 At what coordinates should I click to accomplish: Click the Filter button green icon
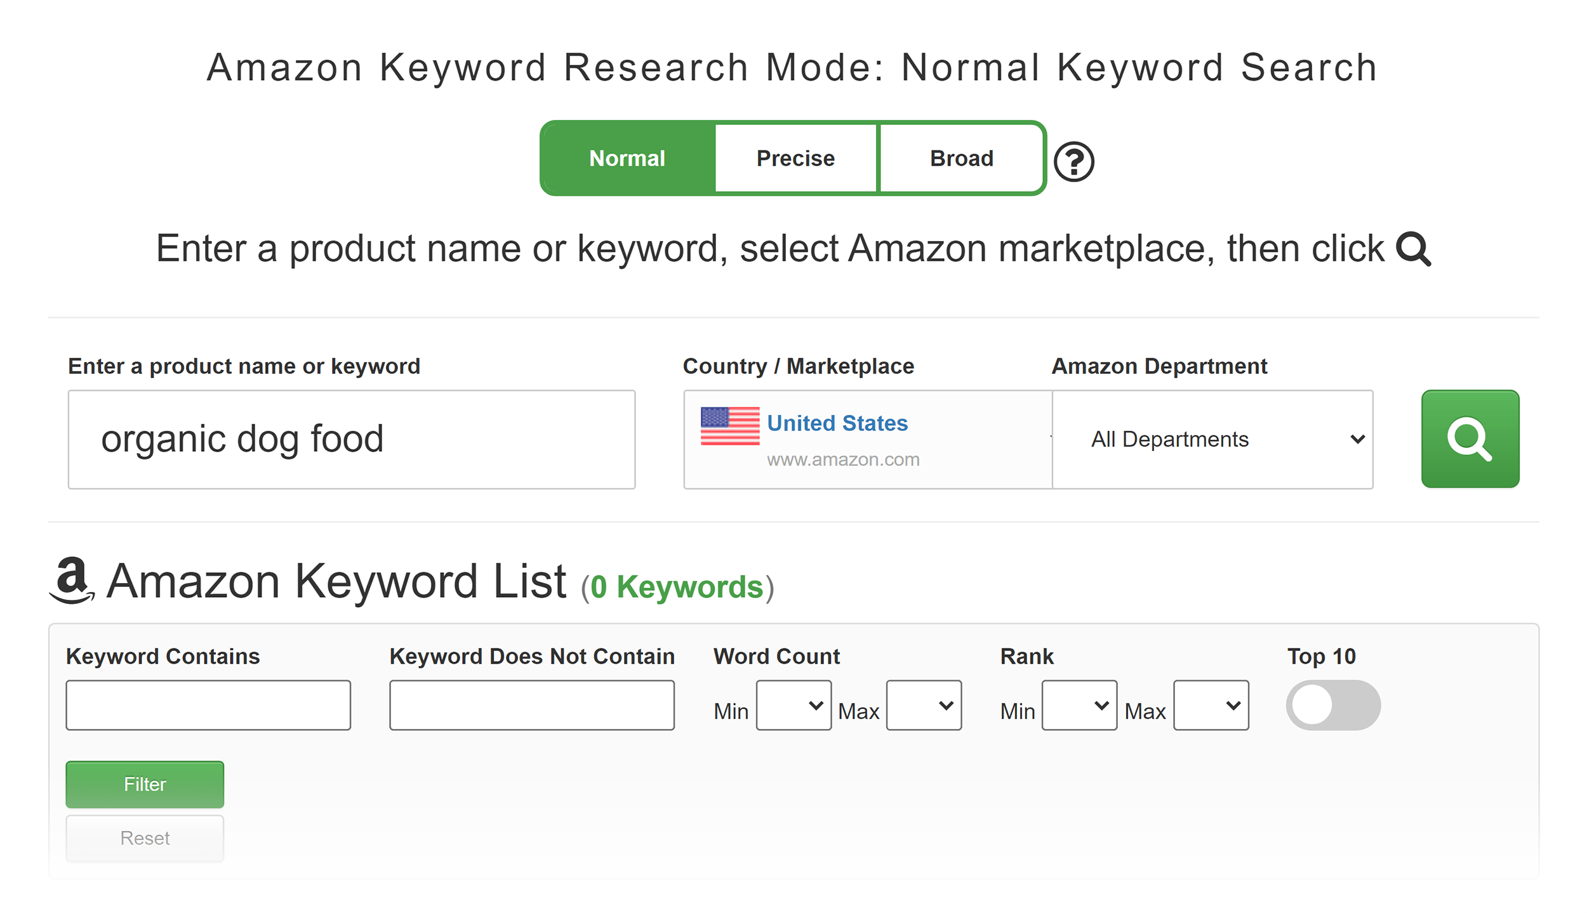[145, 784]
